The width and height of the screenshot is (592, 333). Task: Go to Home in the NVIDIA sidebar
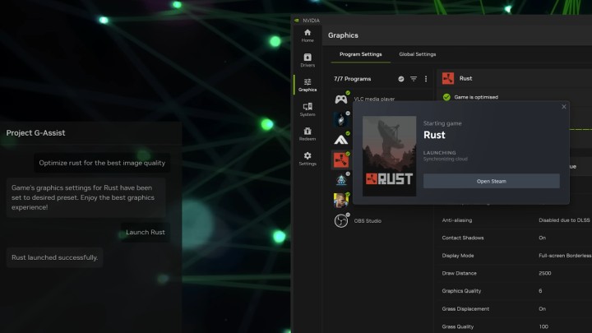pyautogui.click(x=307, y=34)
